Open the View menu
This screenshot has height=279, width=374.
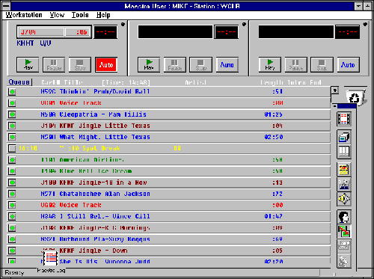[57, 15]
